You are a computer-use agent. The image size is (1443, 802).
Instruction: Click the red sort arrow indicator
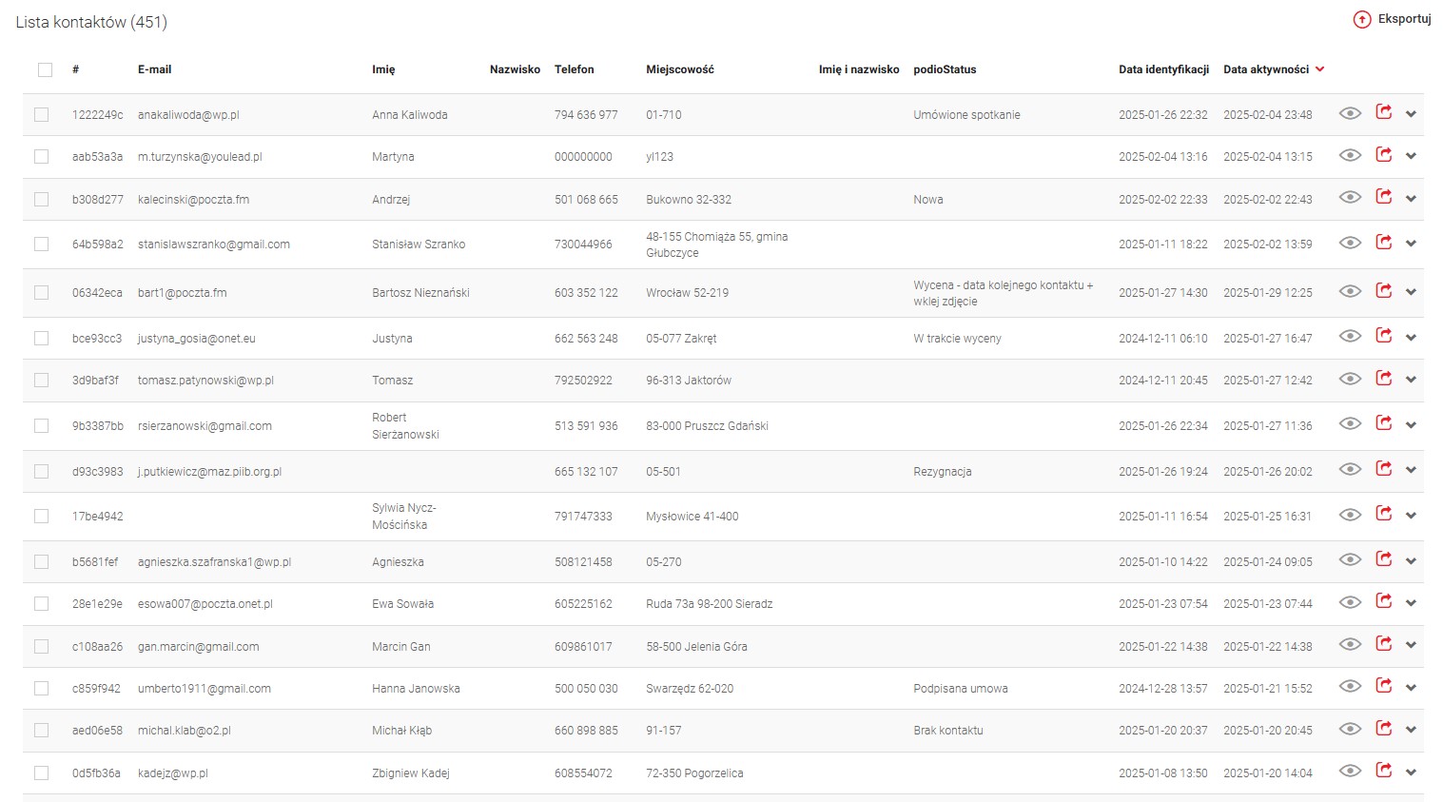[x=1320, y=69]
